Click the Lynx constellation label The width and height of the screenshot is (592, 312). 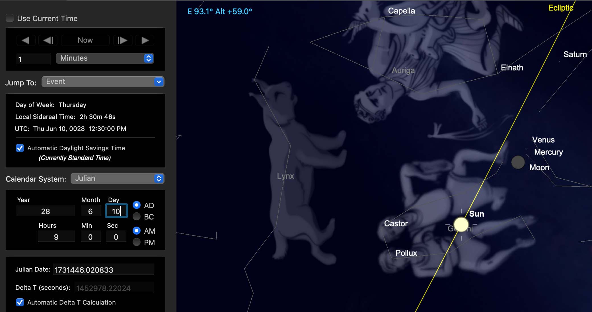(285, 176)
